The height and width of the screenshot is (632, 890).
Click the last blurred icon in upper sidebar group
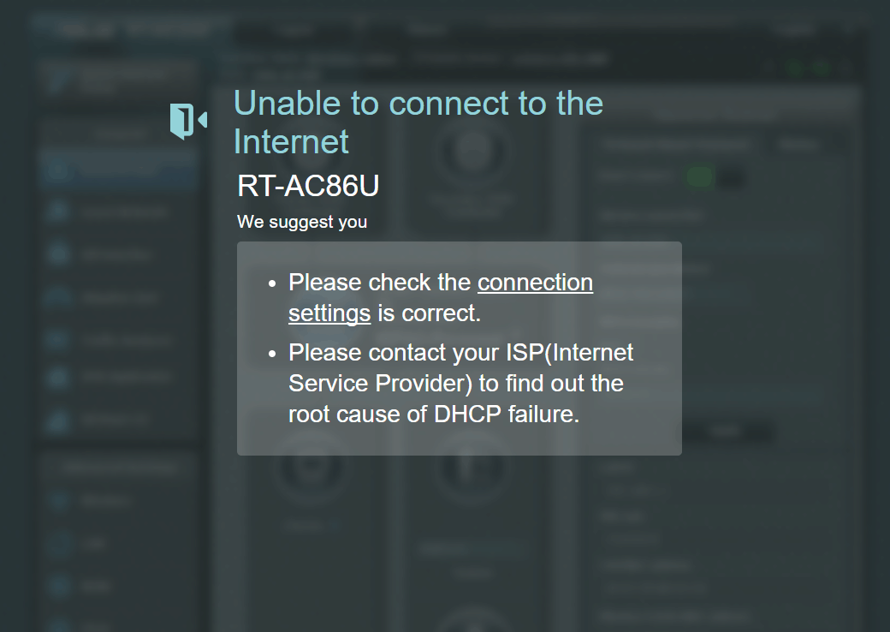tap(57, 420)
